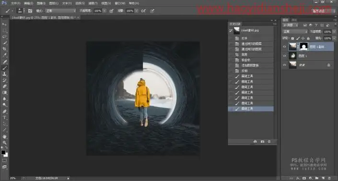
Task: Lock image pixels brush icon
Action: pos(298,38)
